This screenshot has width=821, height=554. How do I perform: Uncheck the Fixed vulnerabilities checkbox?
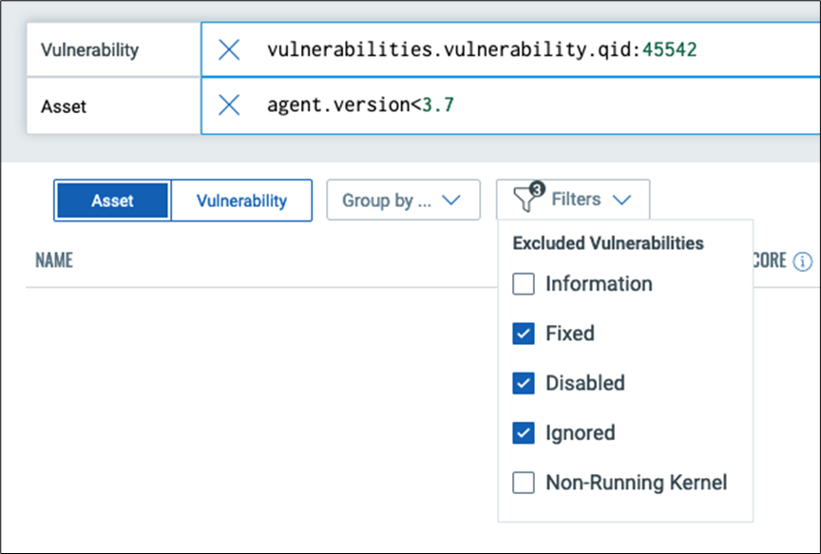click(x=524, y=334)
